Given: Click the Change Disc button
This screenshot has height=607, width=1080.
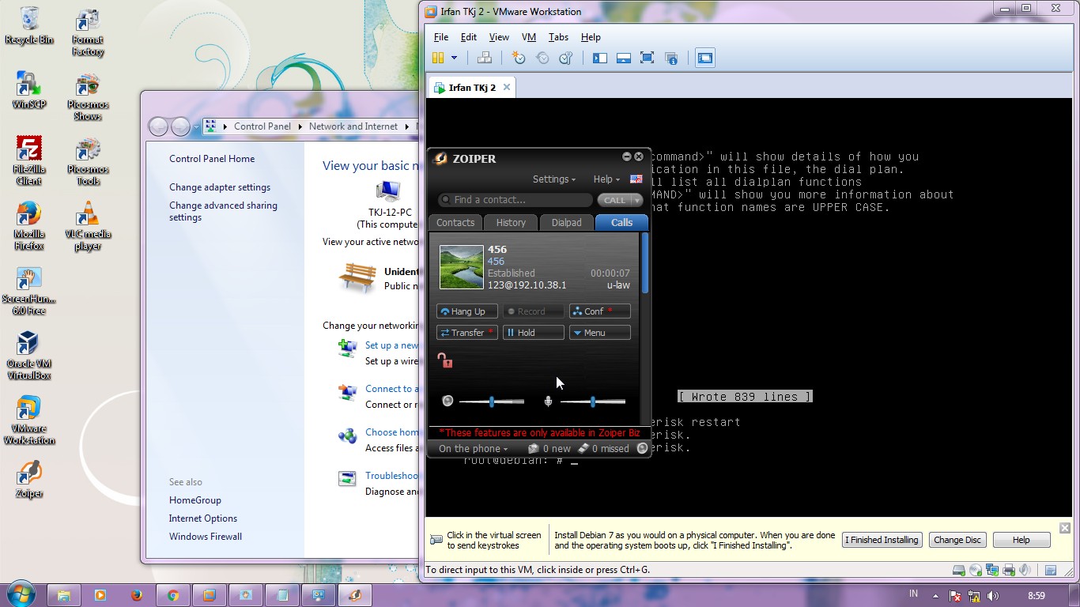Looking at the screenshot, I should [x=957, y=540].
